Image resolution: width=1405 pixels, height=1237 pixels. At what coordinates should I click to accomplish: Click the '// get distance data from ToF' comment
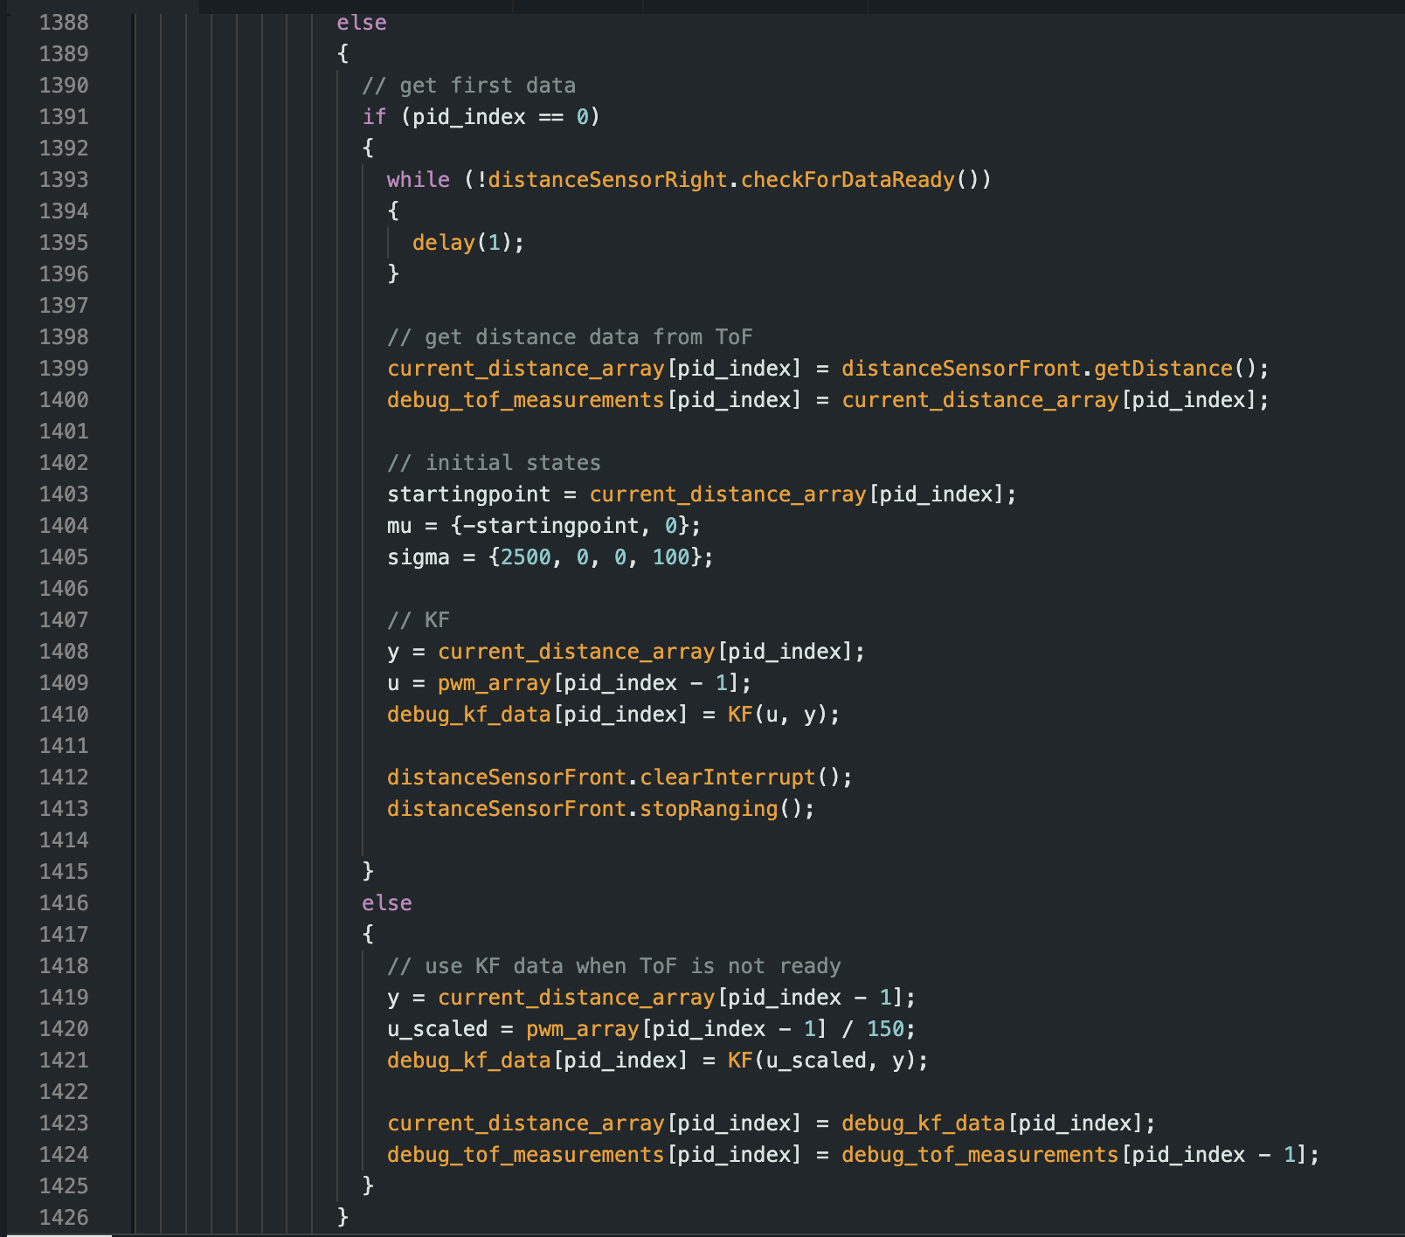pyautogui.click(x=570, y=337)
